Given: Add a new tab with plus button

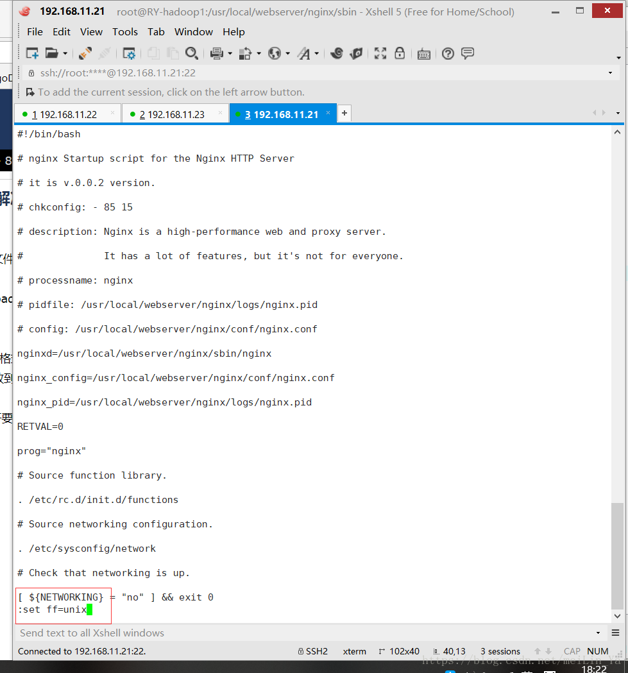Looking at the screenshot, I should click(x=344, y=114).
